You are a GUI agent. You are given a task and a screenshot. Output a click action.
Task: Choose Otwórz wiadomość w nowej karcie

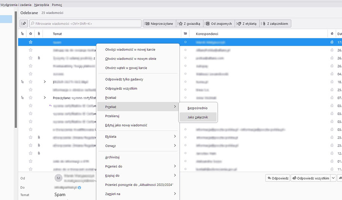tap(138, 50)
